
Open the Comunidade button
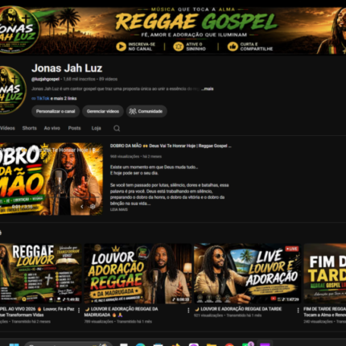tap(146, 111)
